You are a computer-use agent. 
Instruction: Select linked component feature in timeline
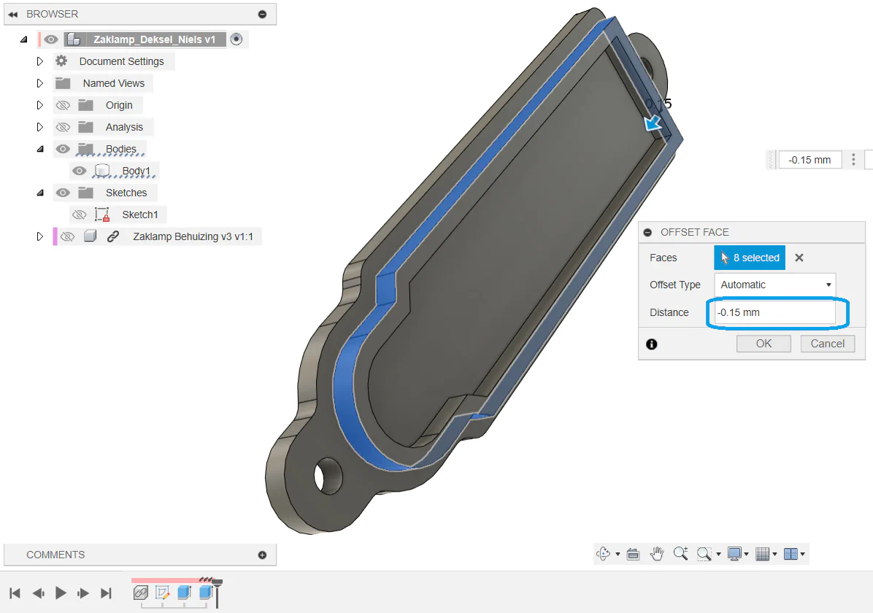(x=141, y=593)
